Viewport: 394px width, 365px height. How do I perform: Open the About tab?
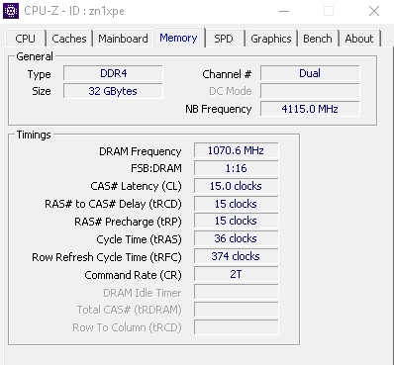359,39
